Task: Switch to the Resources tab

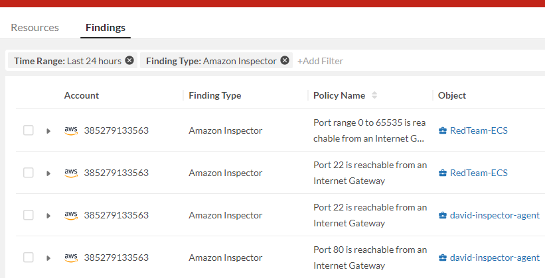Action: pyautogui.click(x=35, y=28)
